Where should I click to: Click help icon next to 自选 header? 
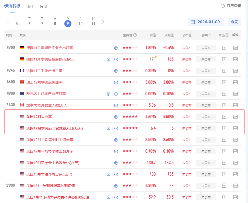[x=227, y=35]
